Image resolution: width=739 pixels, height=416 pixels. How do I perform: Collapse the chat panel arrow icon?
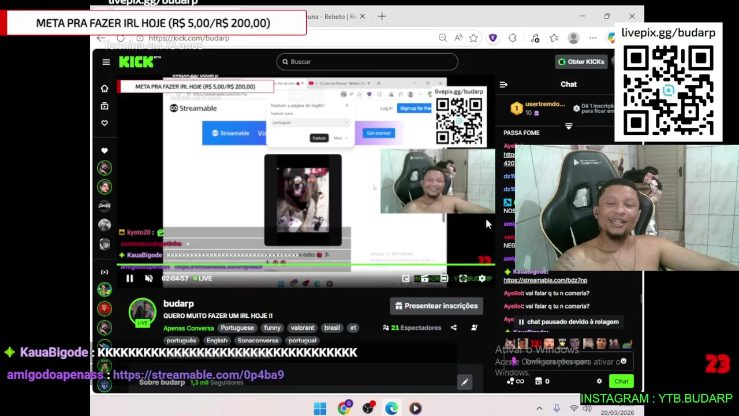503,84
